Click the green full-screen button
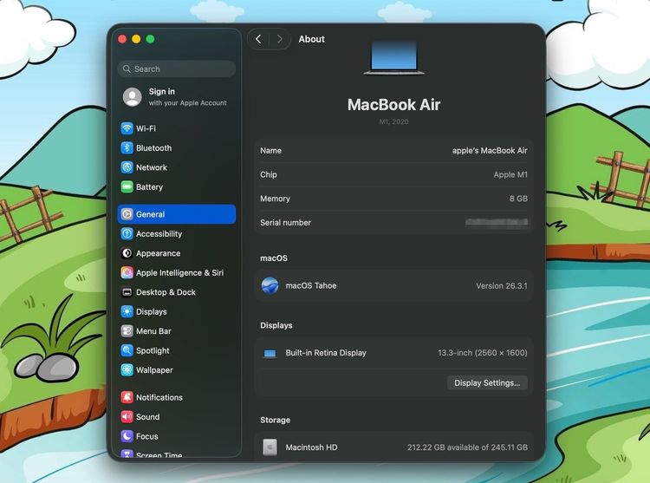This screenshot has height=483, width=650. (151, 39)
